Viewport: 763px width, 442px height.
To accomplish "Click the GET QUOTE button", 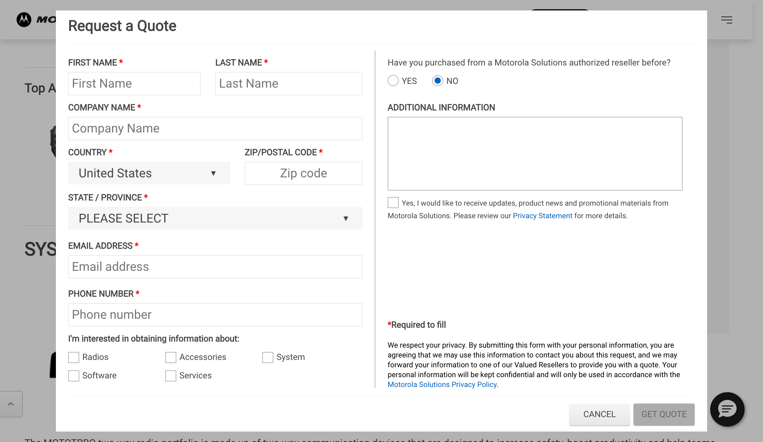I will (x=664, y=414).
